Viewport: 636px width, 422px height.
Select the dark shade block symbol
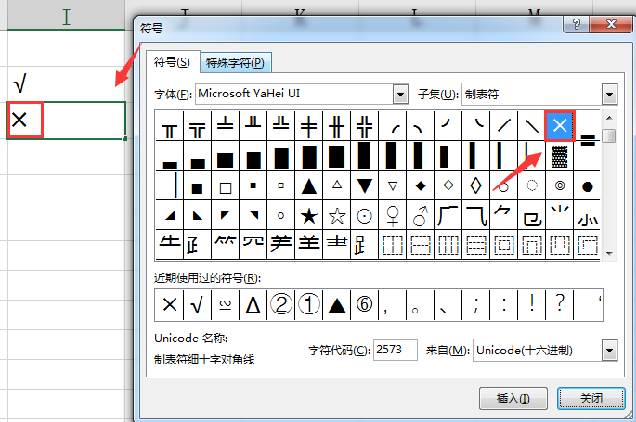click(x=559, y=157)
